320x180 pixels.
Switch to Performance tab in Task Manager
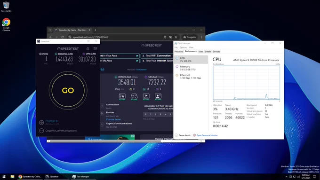pyautogui.click(x=191, y=51)
